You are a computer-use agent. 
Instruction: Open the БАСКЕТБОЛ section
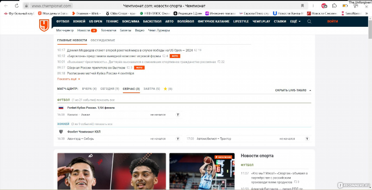pyautogui.click(x=152, y=21)
